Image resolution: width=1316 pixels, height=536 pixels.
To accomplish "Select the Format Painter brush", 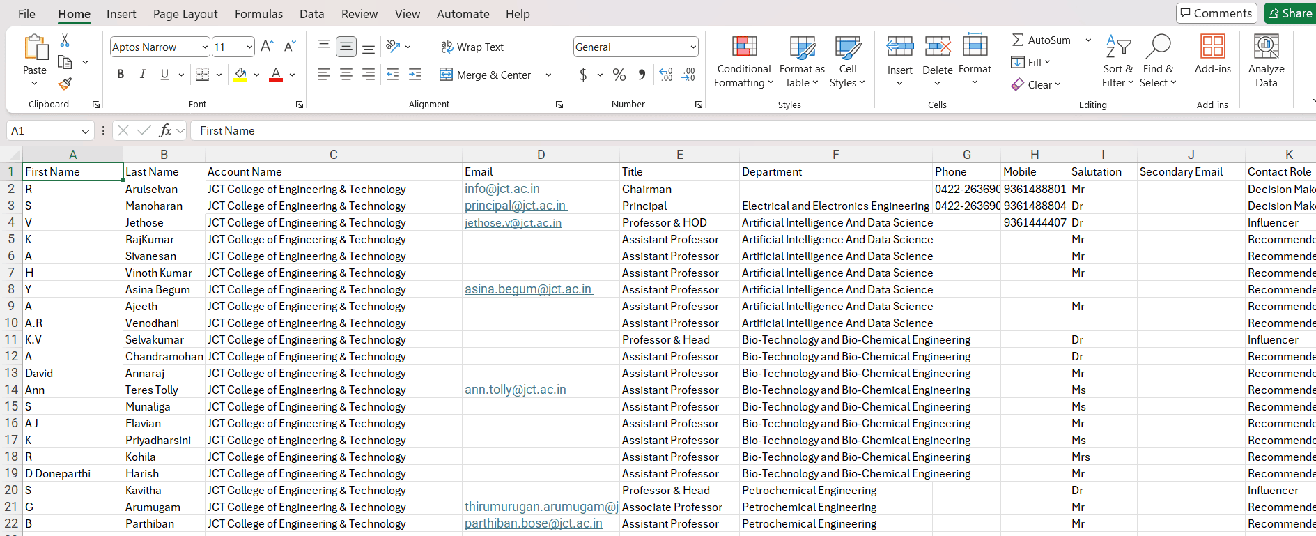I will pos(65,84).
